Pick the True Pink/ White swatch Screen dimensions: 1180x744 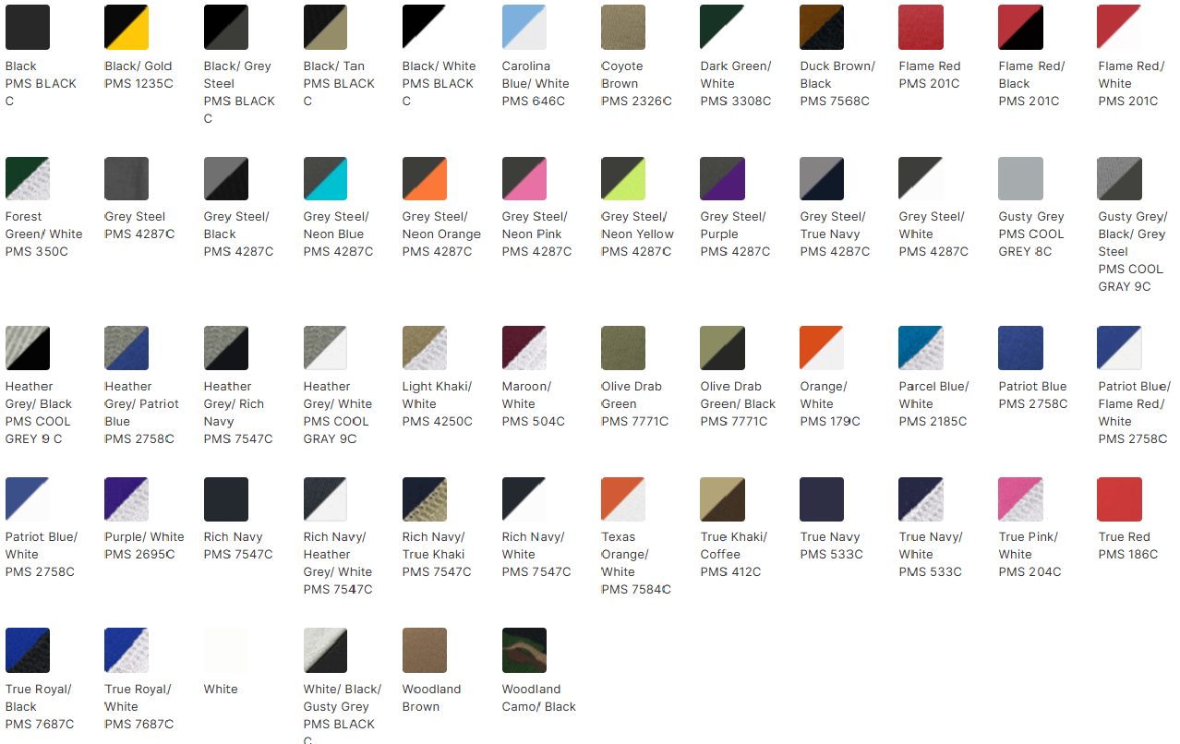tap(1019, 498)
